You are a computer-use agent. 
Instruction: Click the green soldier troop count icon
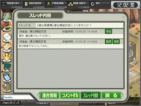pyautogui.click(x=49, y=4)
